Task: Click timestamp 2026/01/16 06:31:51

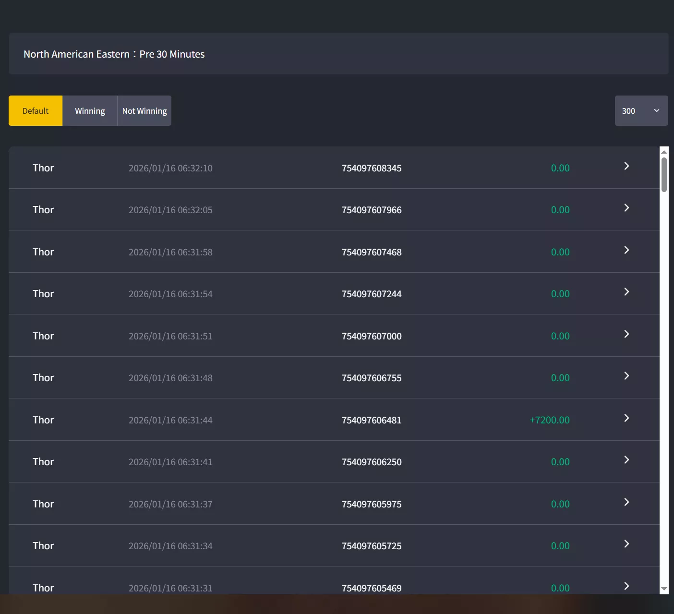Action: pos(170,337)
